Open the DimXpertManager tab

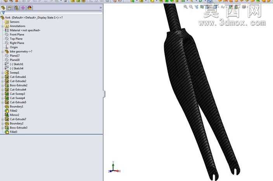coord(23,8)
